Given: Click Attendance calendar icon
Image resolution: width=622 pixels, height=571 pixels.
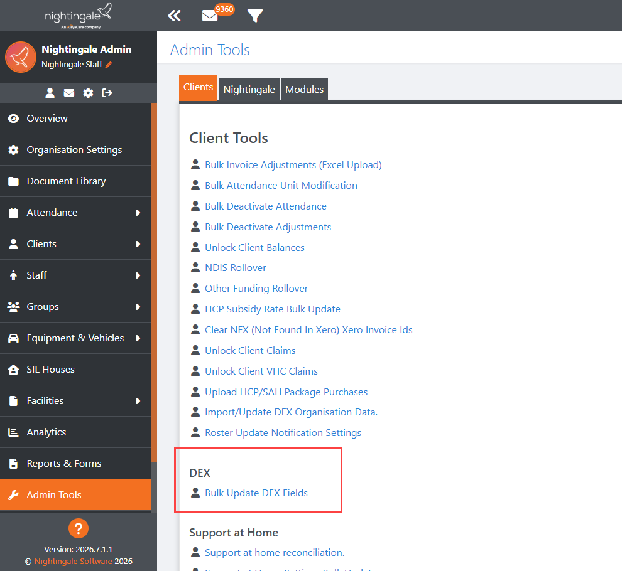Looking at the screenshot, I should pyautogui.click(x=13, y=212).
